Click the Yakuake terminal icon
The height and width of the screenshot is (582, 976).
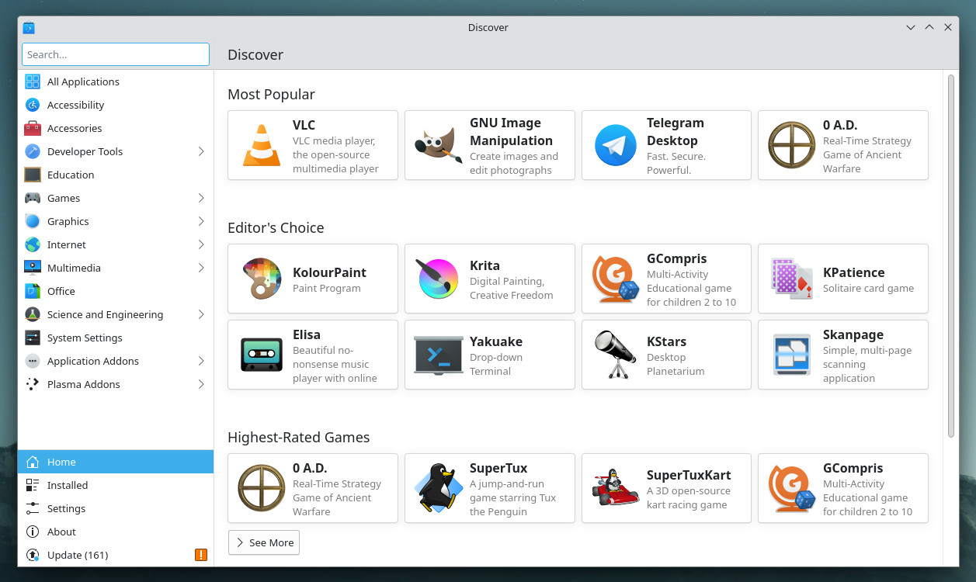click(439, 355)
